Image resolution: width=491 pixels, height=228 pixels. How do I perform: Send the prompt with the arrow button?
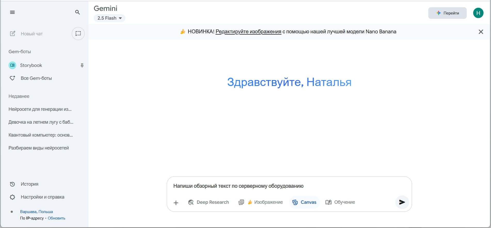coord(402,202)
